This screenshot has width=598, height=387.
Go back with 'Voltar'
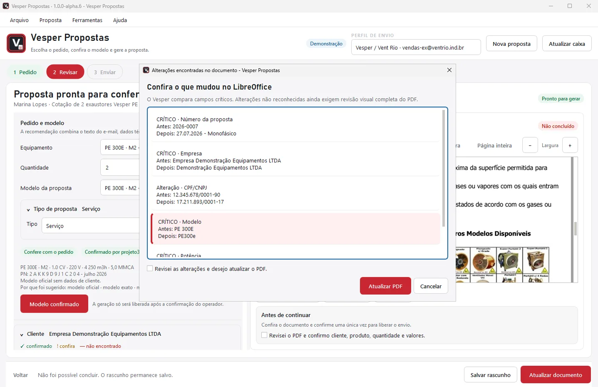(20, 375)
